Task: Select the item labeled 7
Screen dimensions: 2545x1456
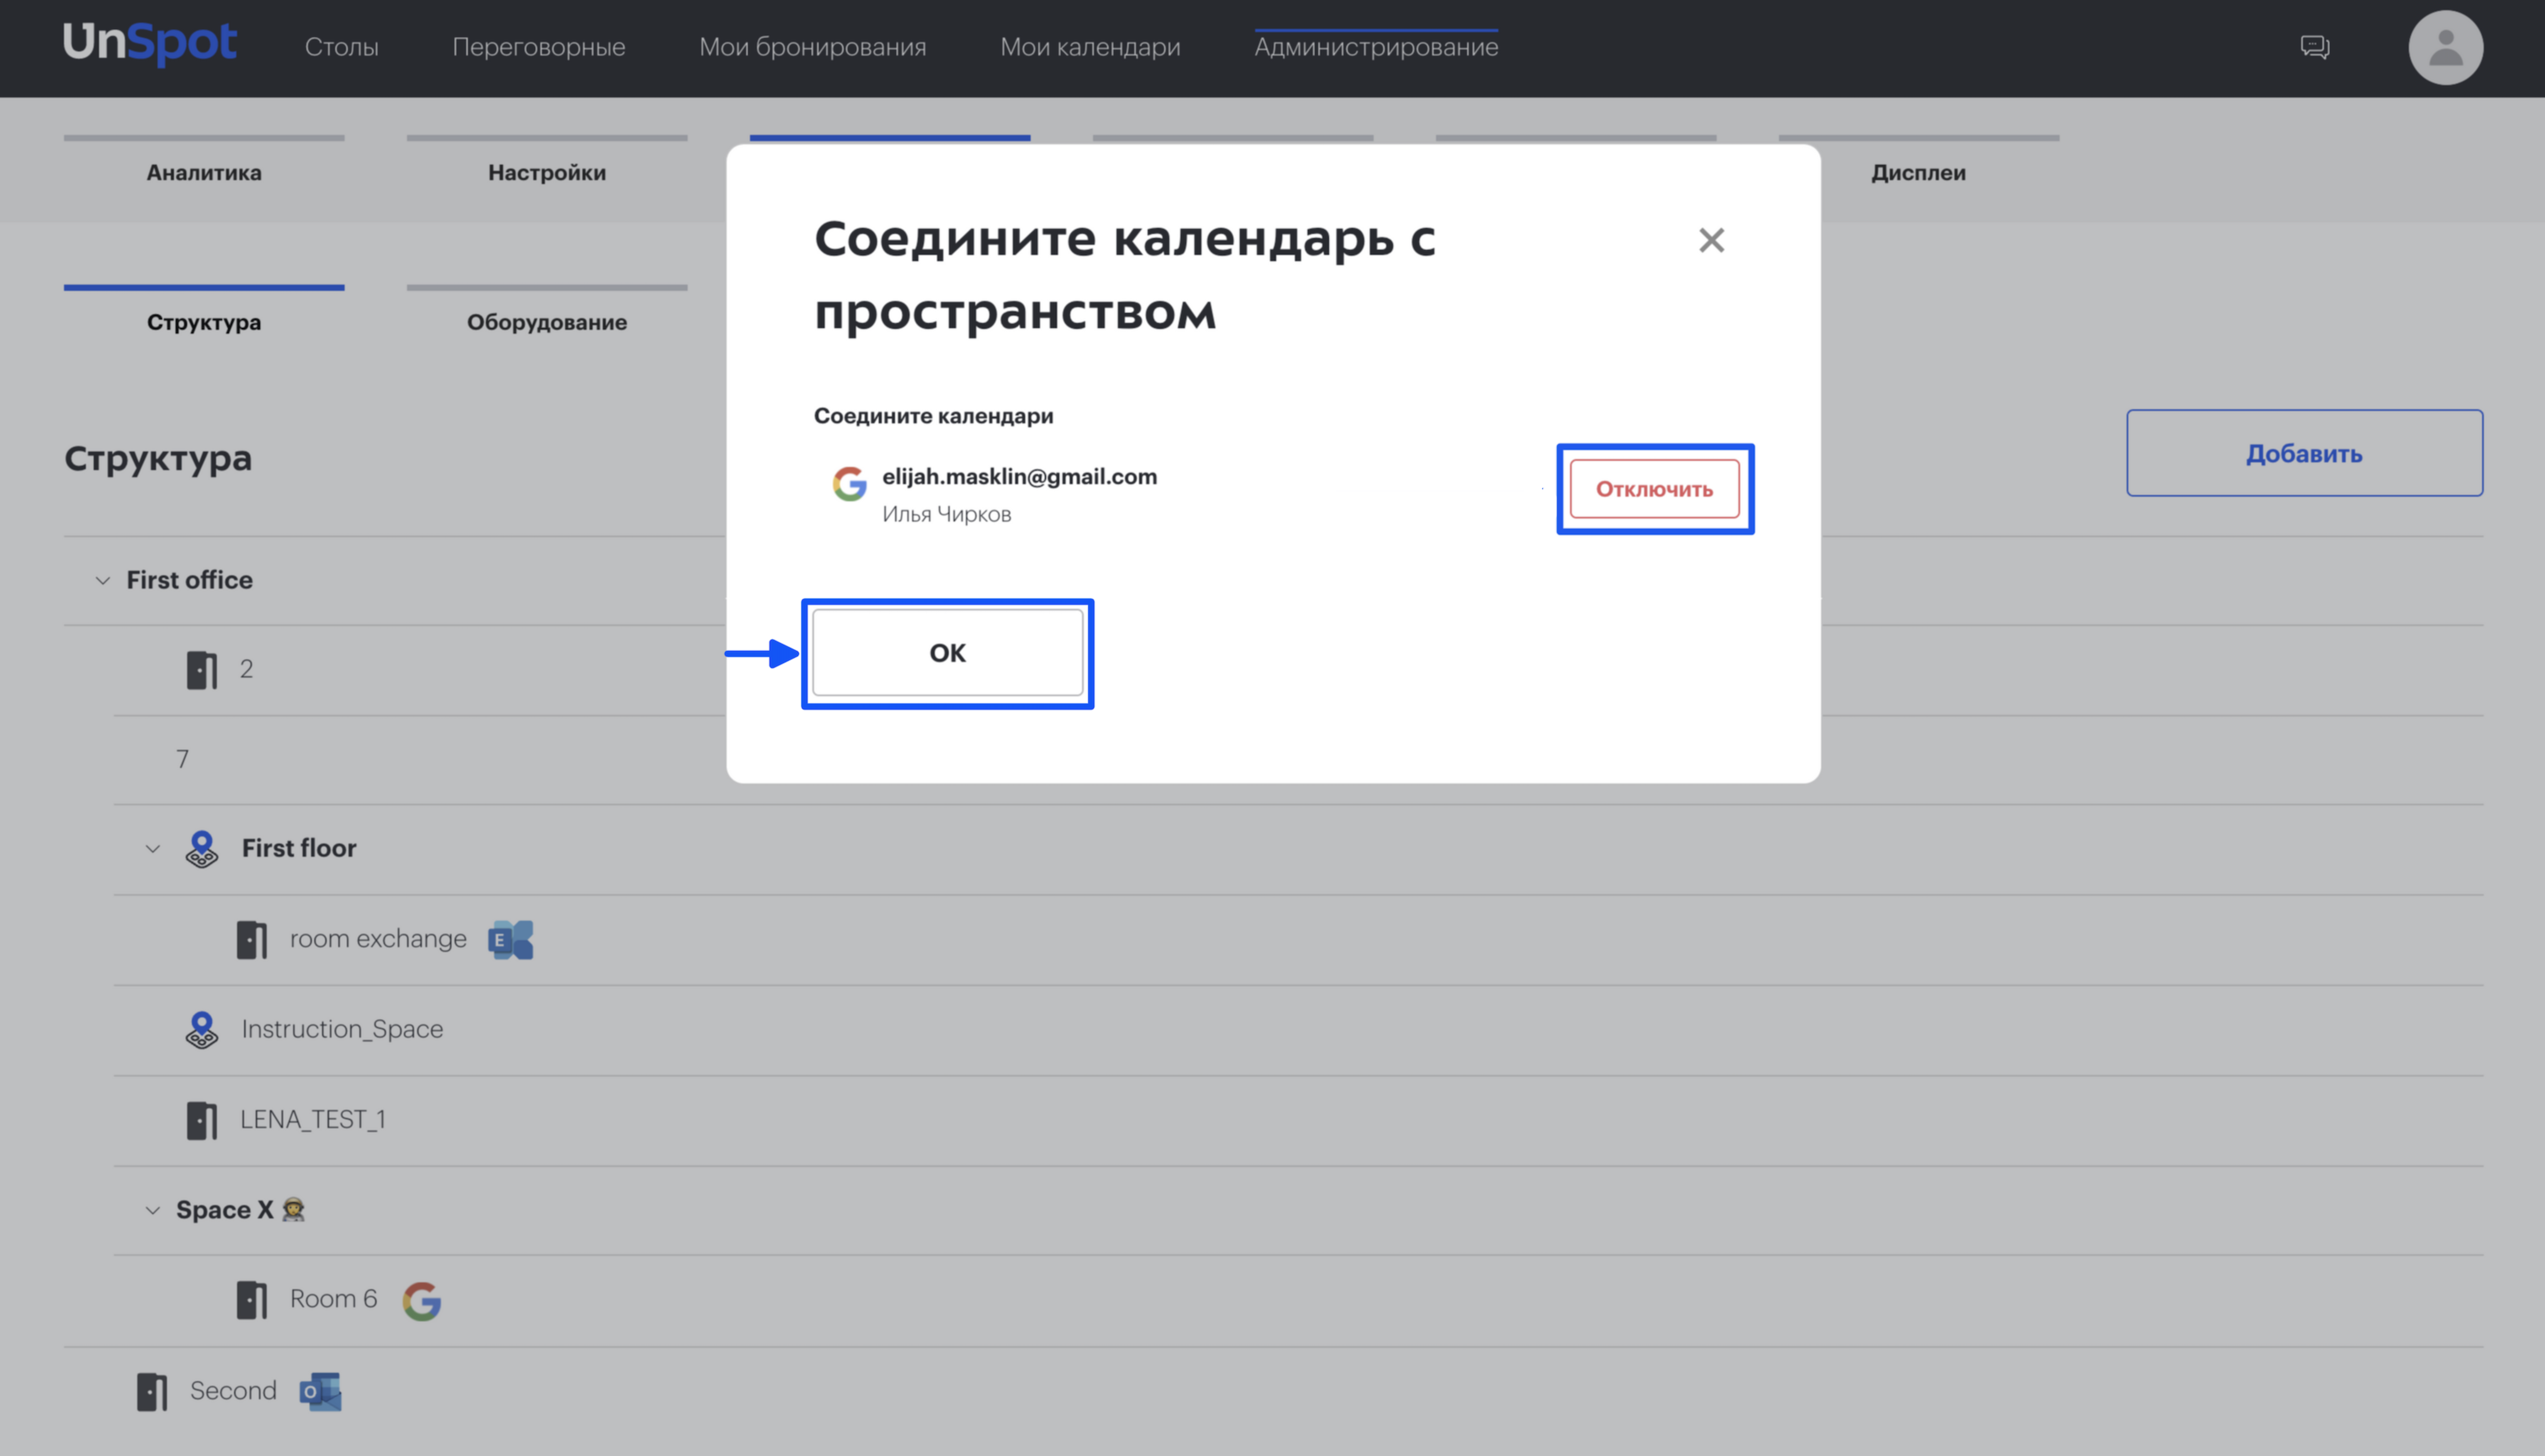Action: pos(182,759)
